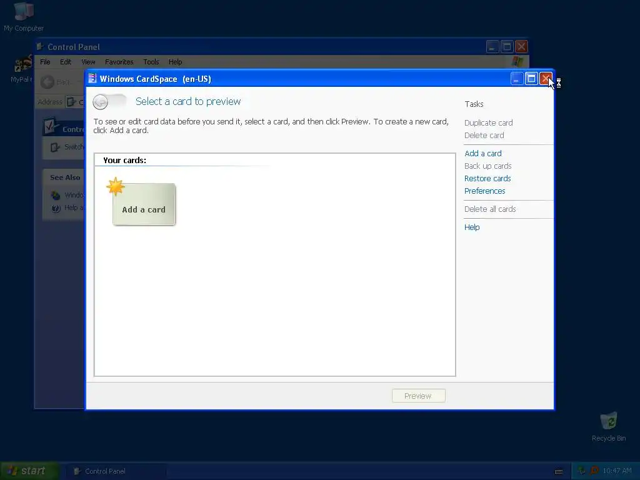Viewport: 640px width, 480px height.
Task: Click the Control Panel title bar icon
Action: (x=41, y=46)
